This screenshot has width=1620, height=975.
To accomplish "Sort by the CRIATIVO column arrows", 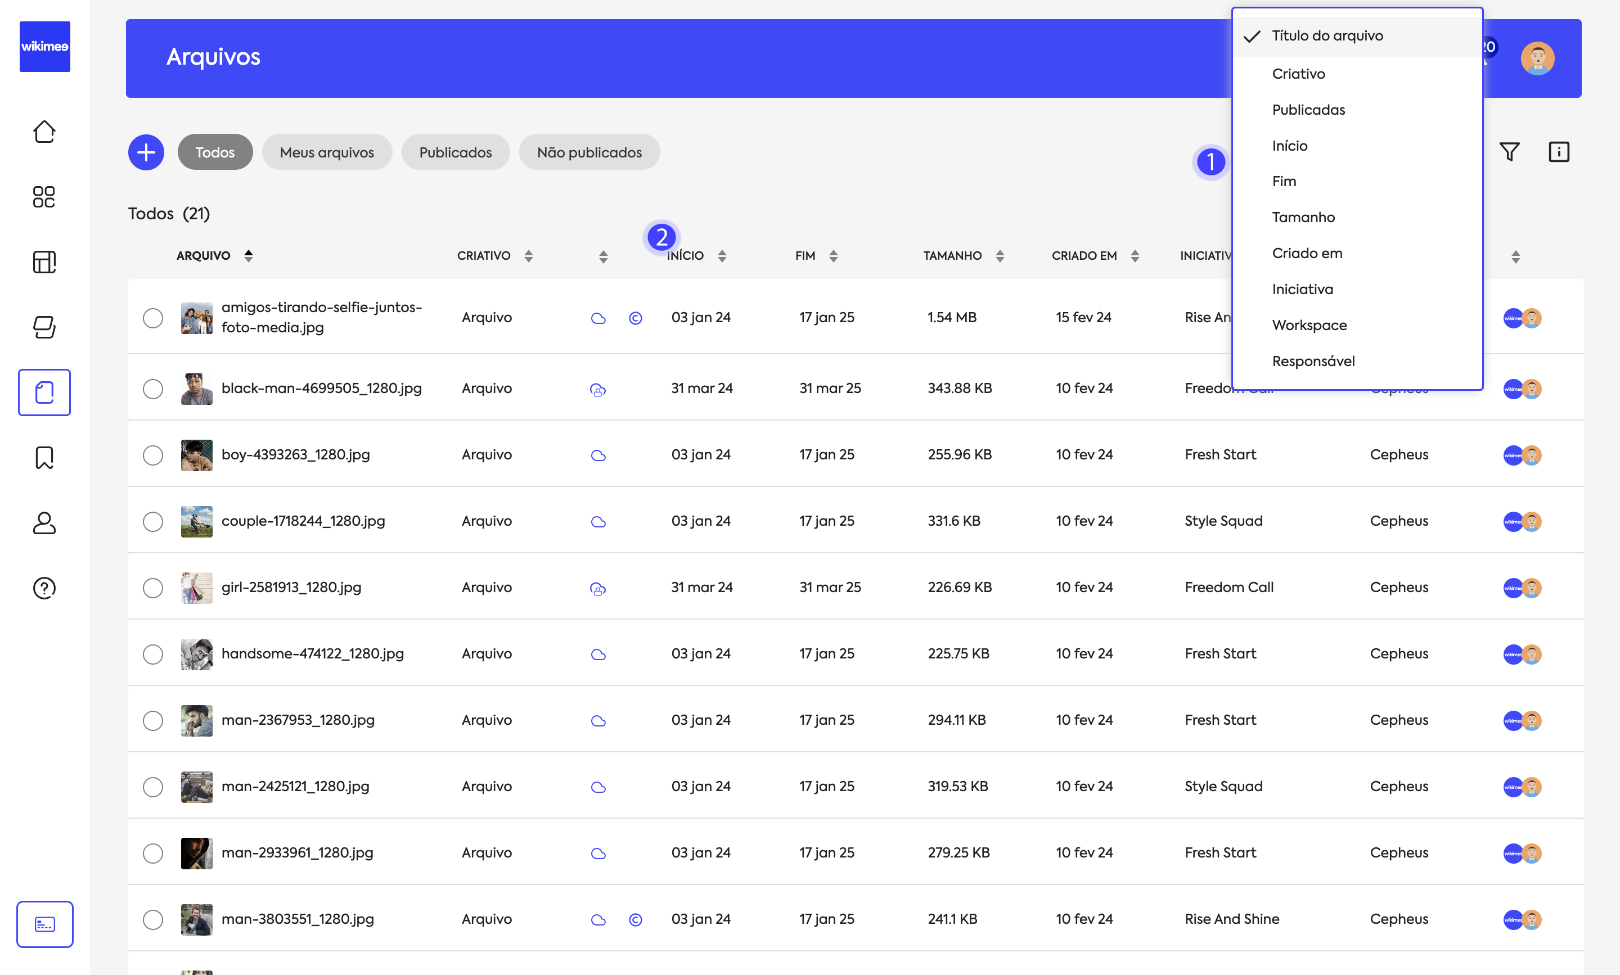I will 528,256.
